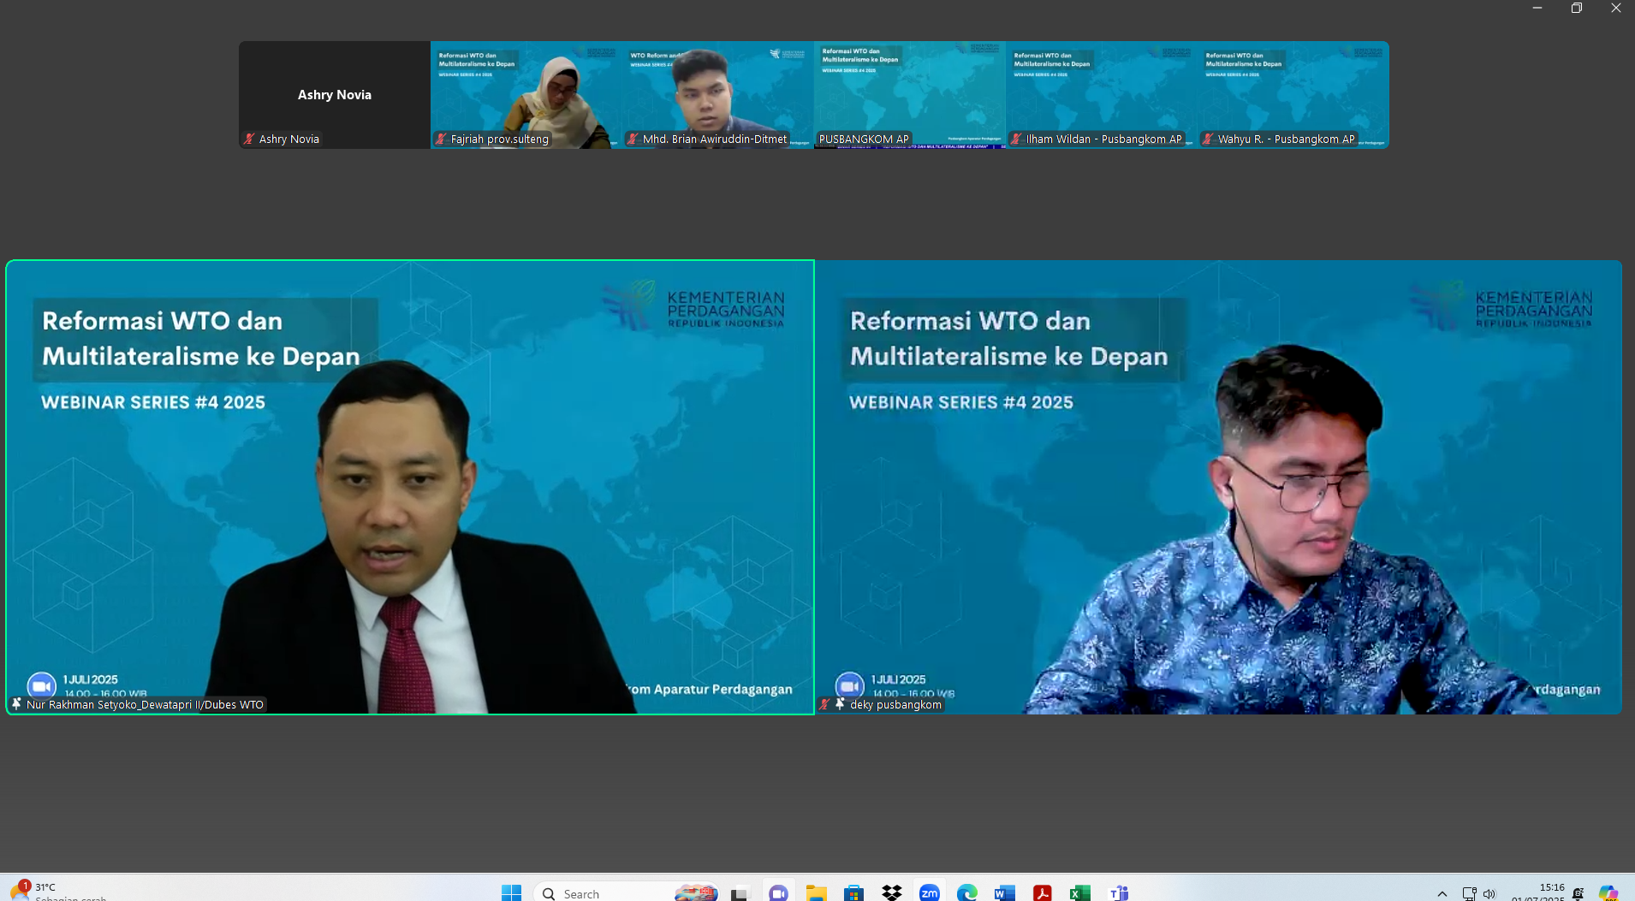1635x901 pixels.
Task: Open Windows Start menu
Action: (x=512, y=892)
